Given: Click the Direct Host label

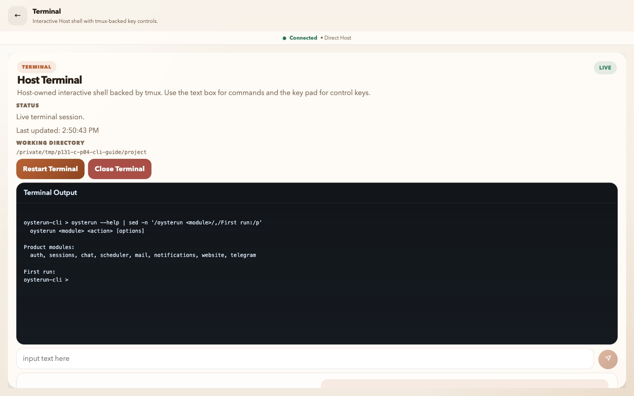Looking at the screenshot, I should [338, 38].
